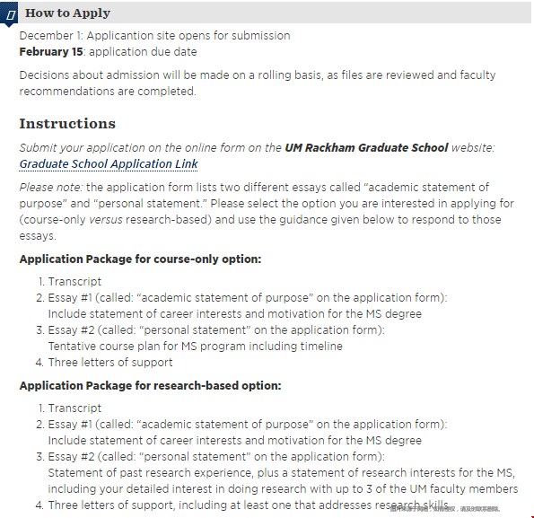Click Transcript in the course-only list
The width and height of the screenshot is (534, 518).
click(x=74, y=282)
